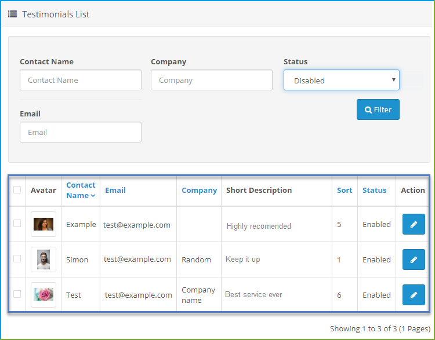Toggle the select-all checkbox in table header
Screen dimensions: 435x340
(17, 190)
